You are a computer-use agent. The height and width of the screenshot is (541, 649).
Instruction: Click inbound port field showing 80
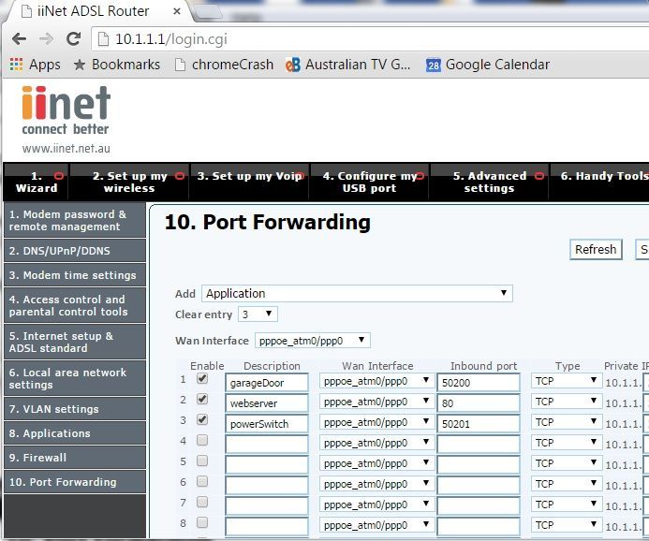tap(479, 402)
